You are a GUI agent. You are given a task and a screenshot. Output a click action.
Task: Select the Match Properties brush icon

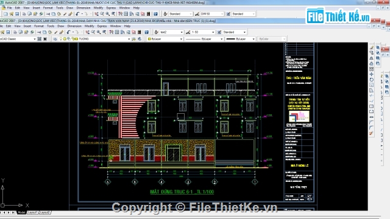pos(62,32)
